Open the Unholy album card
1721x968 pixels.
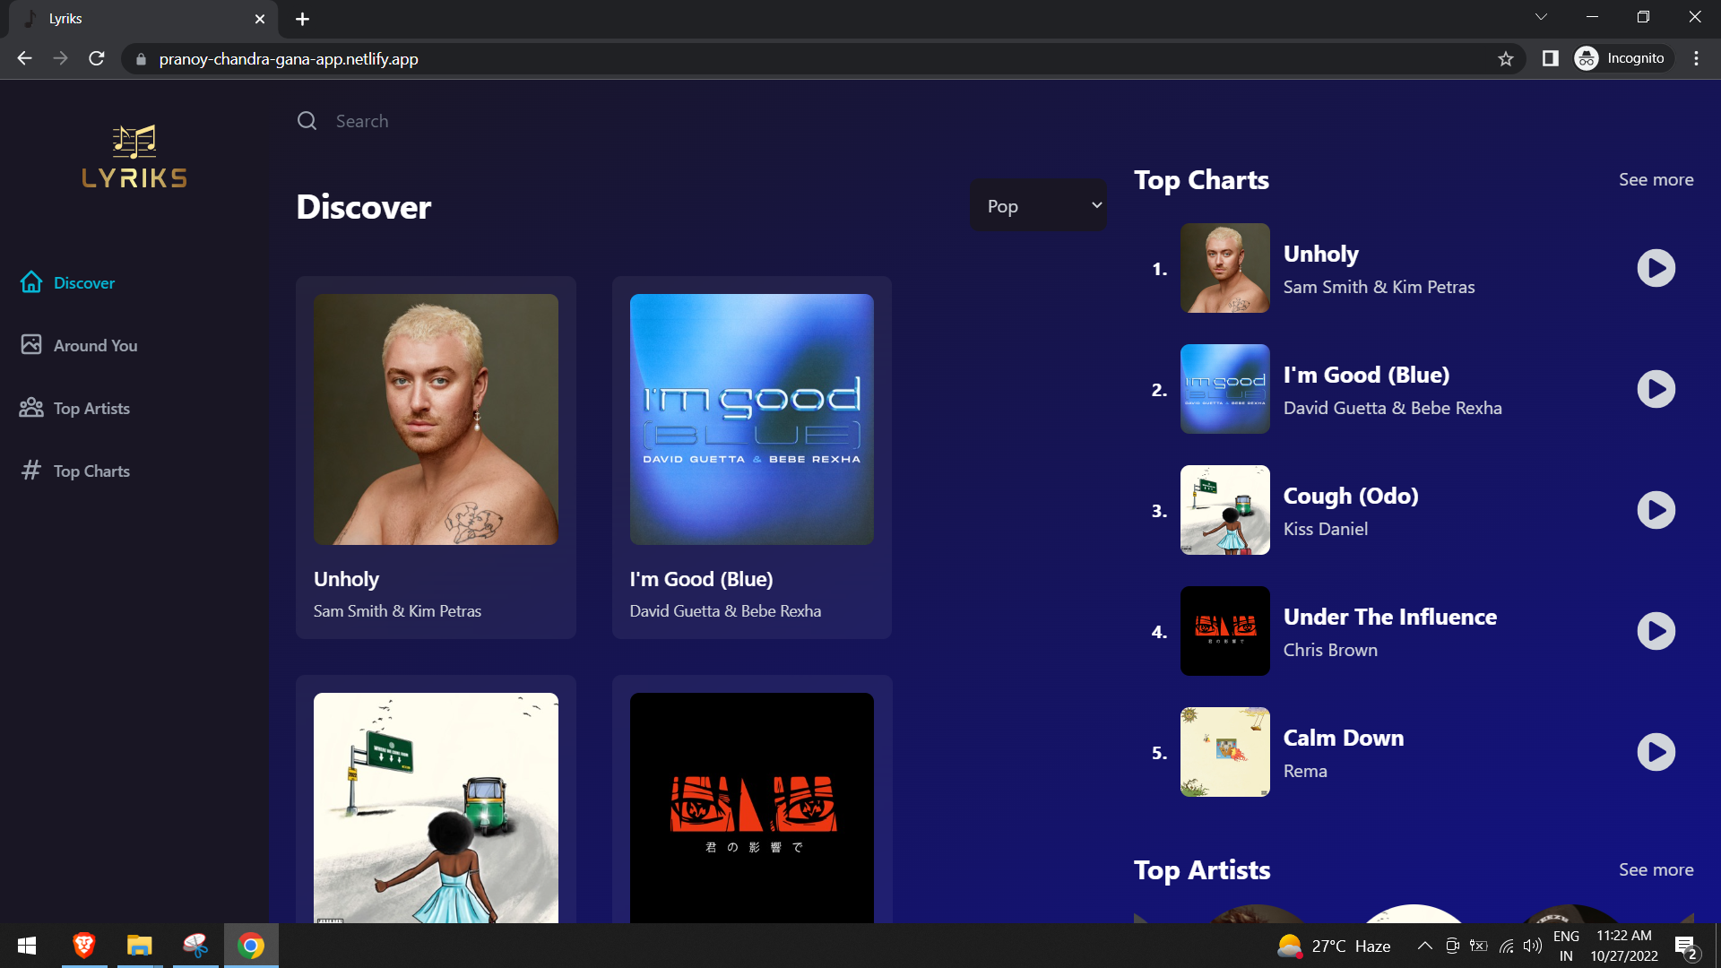pos(436,419)
